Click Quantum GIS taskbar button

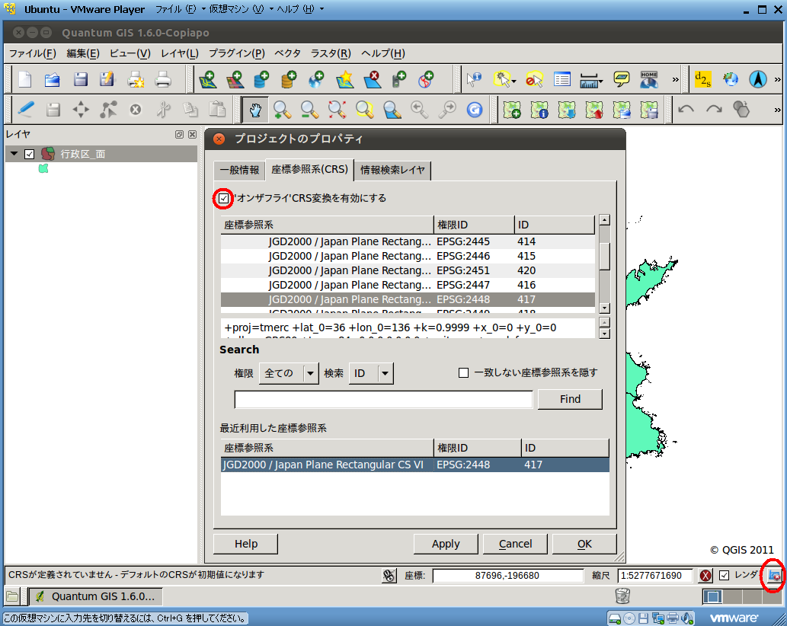click(96, 596)
